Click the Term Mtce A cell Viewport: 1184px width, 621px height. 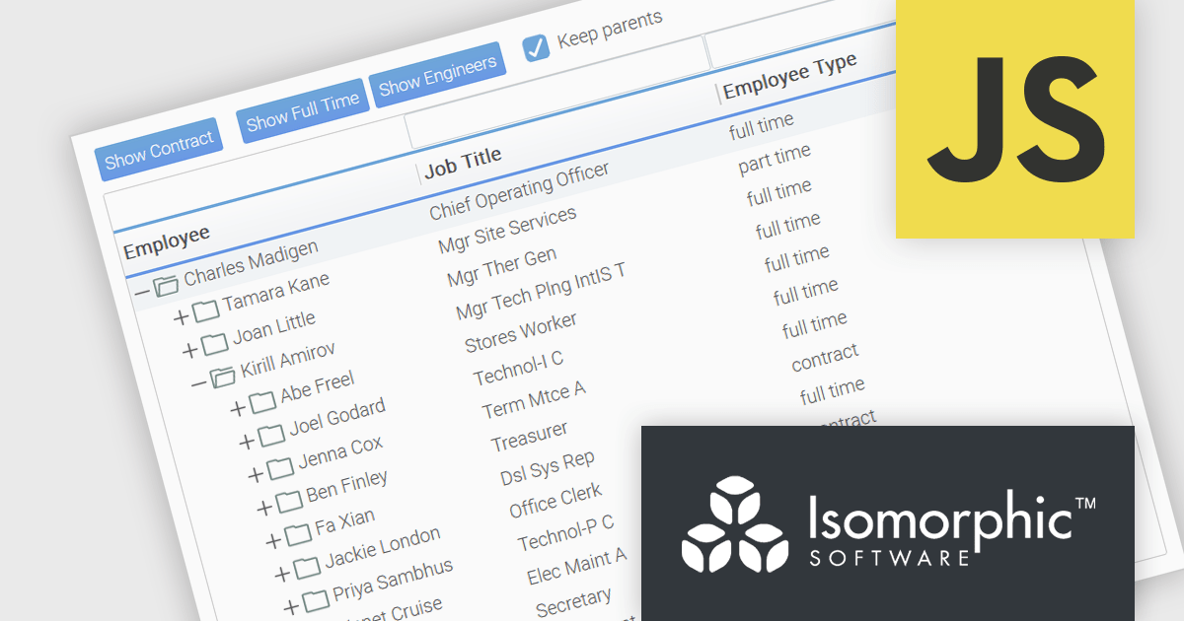click(534, 400)
